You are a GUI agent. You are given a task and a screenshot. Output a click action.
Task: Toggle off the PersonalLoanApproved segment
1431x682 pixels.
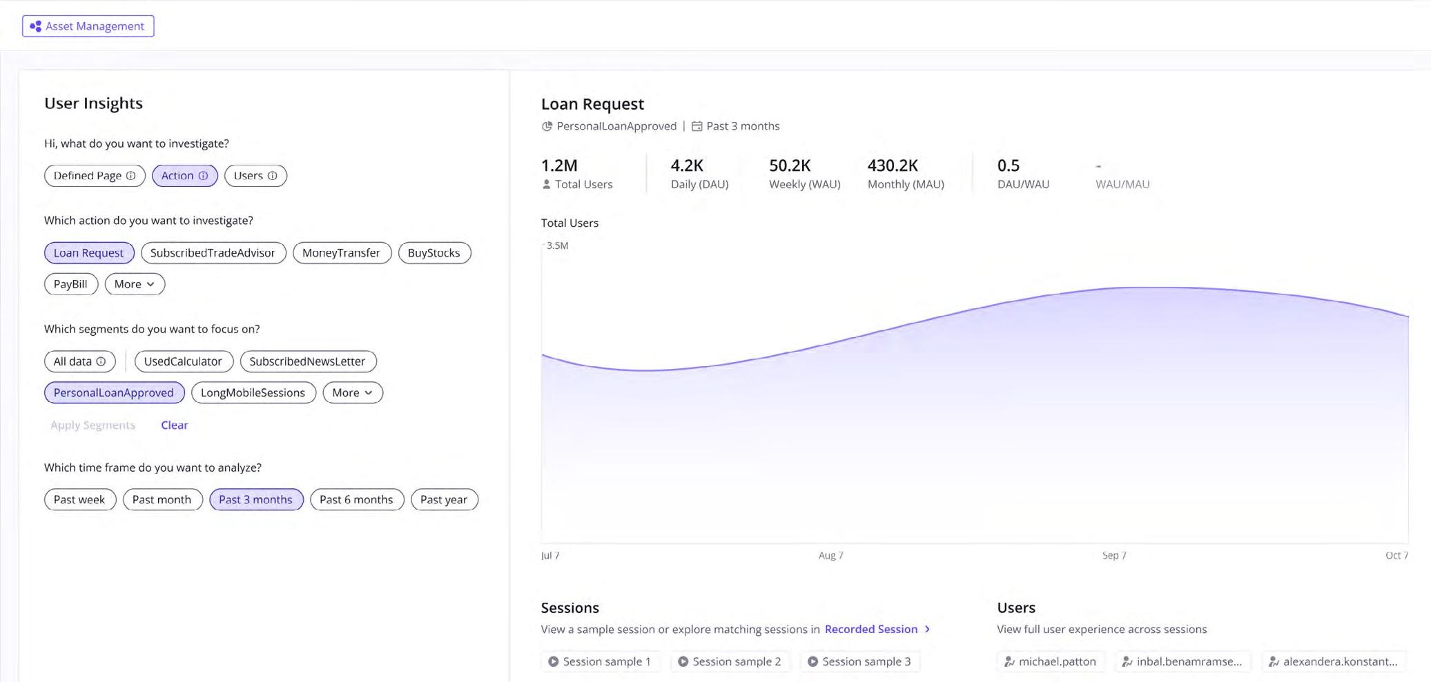(113, 392)
